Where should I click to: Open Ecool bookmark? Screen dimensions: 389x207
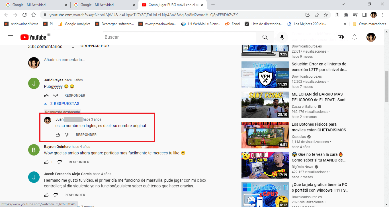pos(232,24)
